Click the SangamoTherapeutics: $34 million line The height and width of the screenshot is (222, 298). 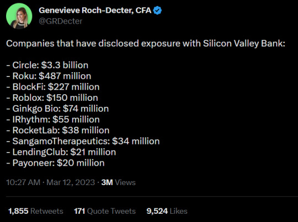point(83,141)
